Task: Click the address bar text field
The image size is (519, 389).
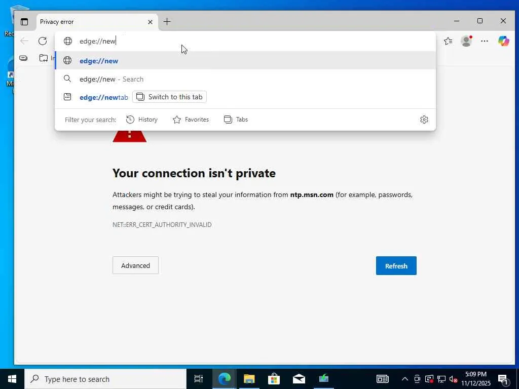Action: click(245, 41)
